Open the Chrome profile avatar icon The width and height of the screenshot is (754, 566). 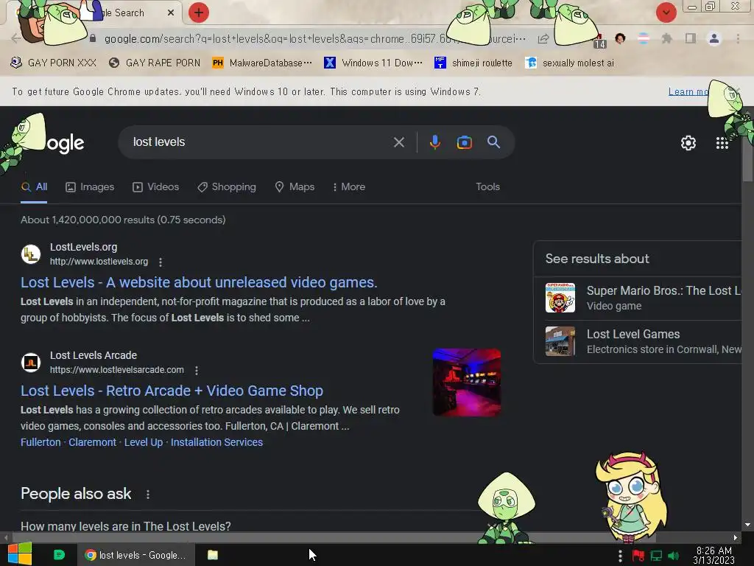[x=714, y=38]
